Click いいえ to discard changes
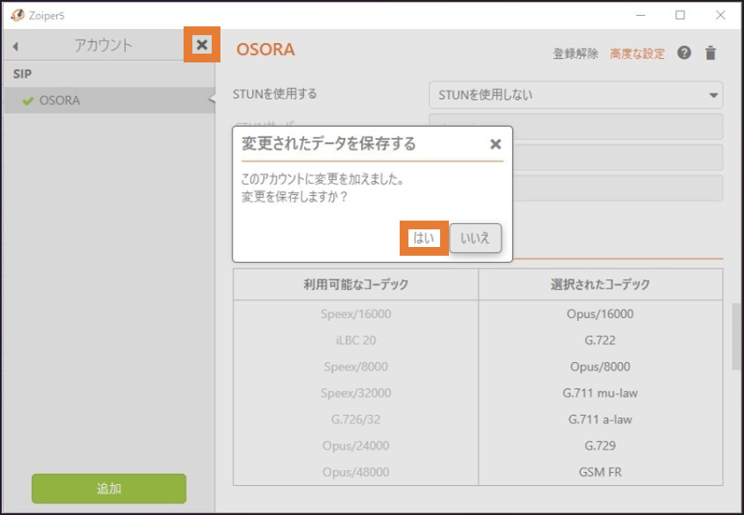Viewport: 744px width, 515px height. tap(475, 238)
